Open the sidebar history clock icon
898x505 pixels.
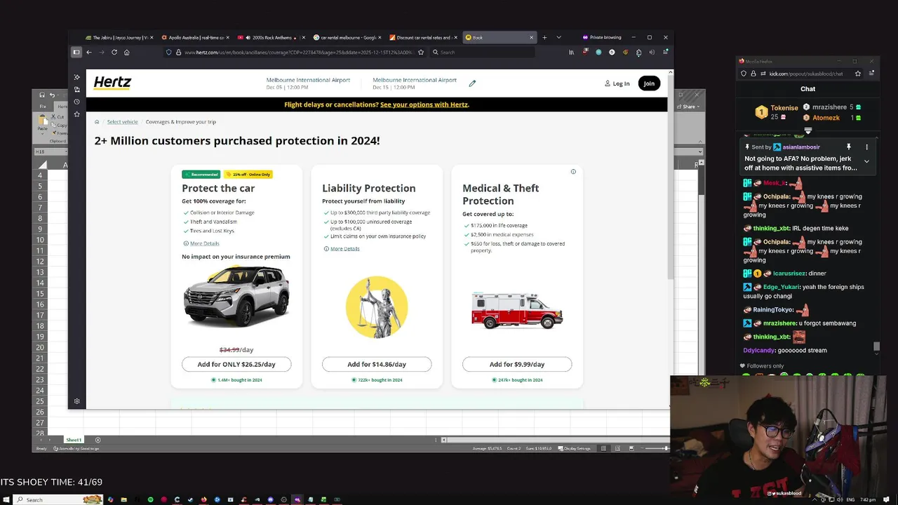click(x=76, y=102)
